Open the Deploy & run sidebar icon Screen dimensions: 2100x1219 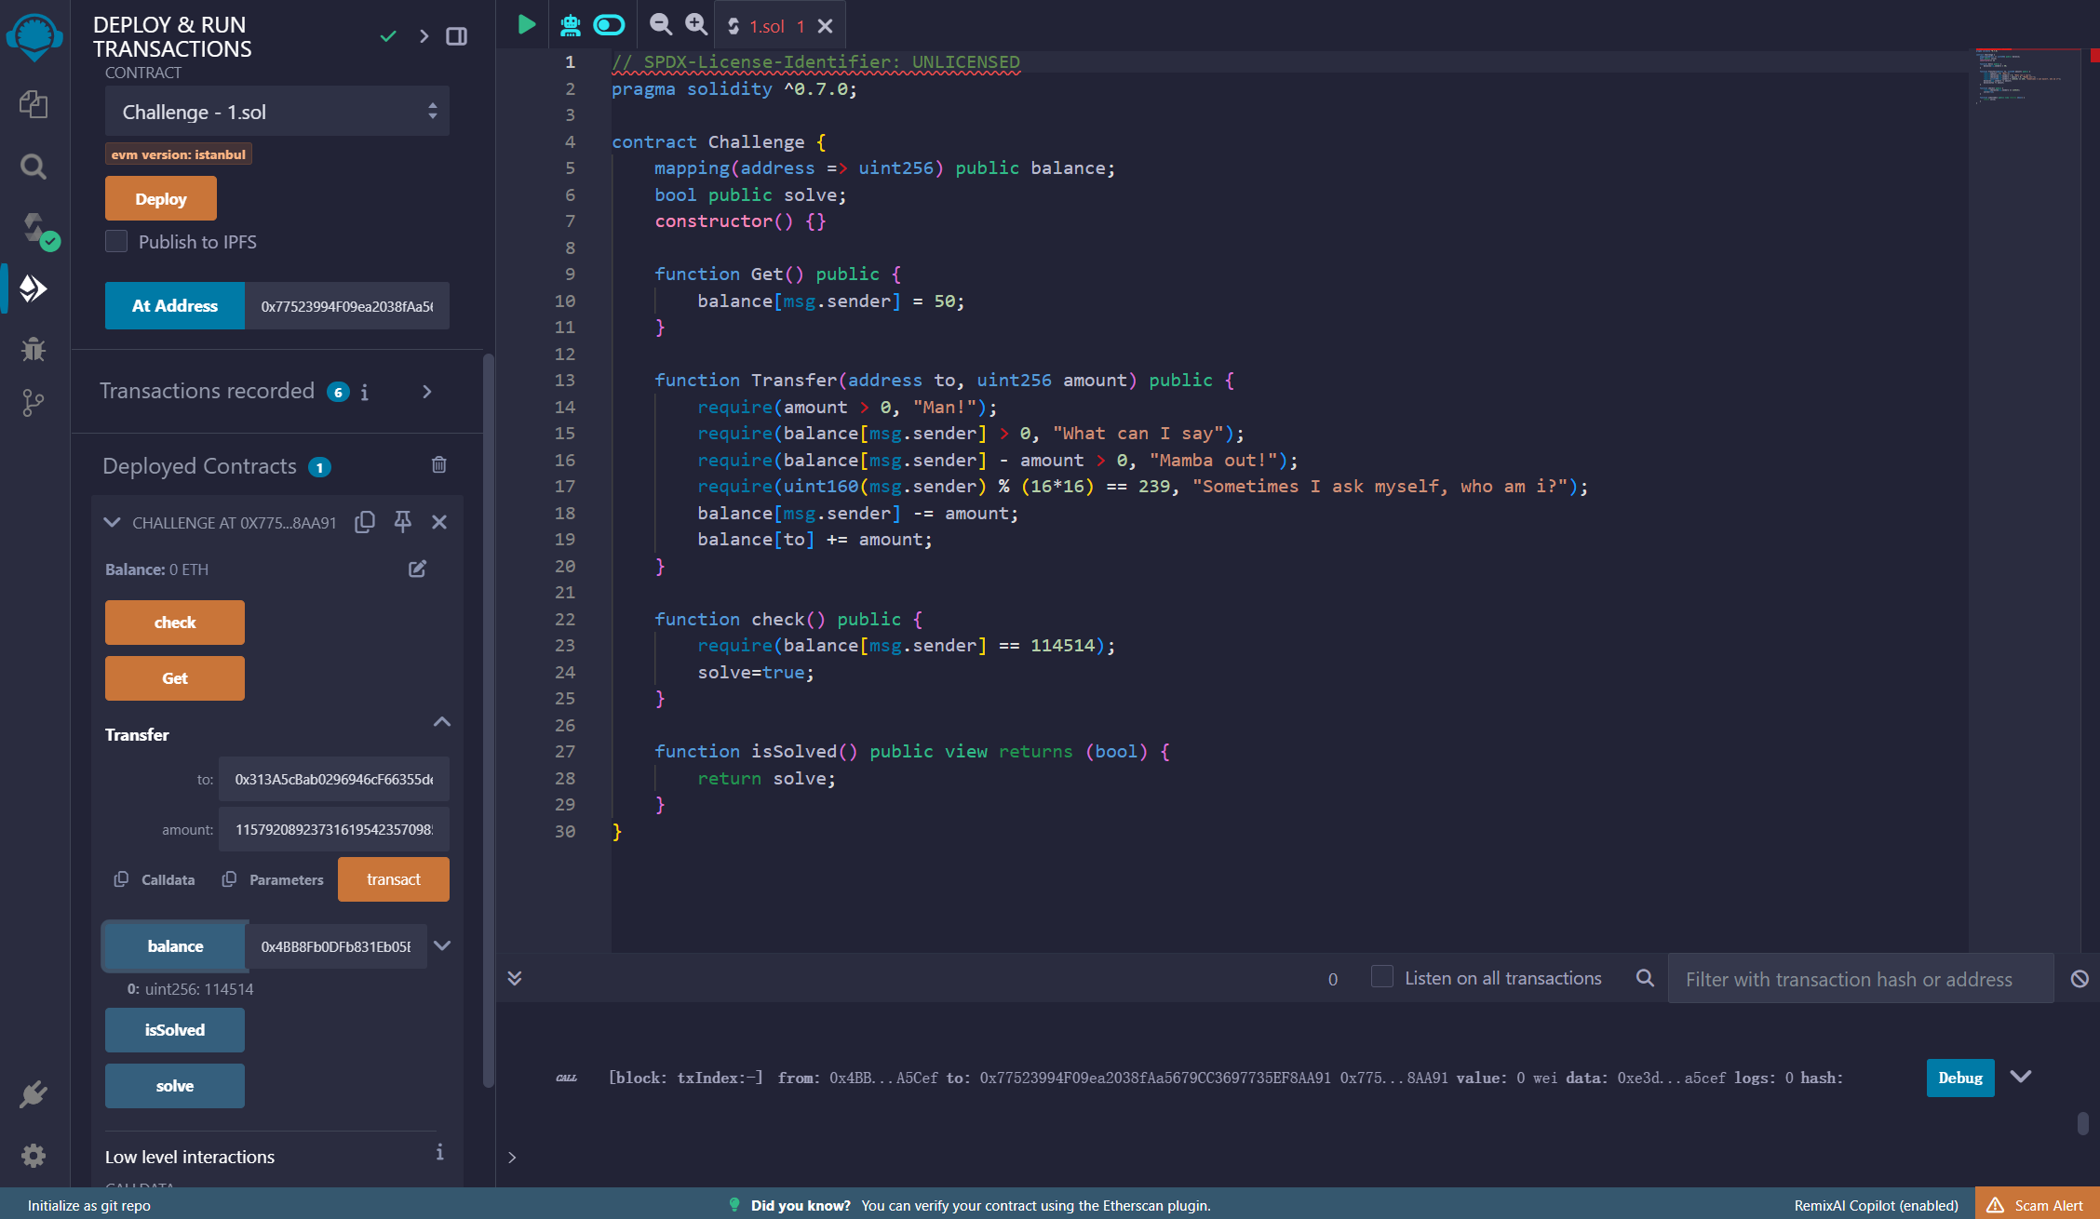[x=34, y=288]
